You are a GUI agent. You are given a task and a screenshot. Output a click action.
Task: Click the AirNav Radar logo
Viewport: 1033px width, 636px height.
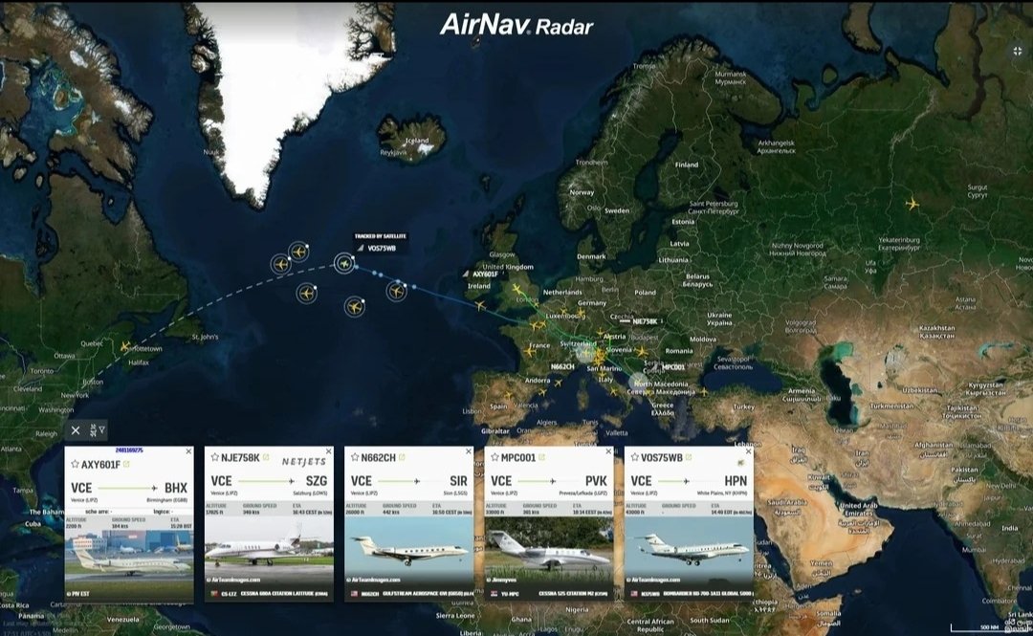tap(516, 25)
